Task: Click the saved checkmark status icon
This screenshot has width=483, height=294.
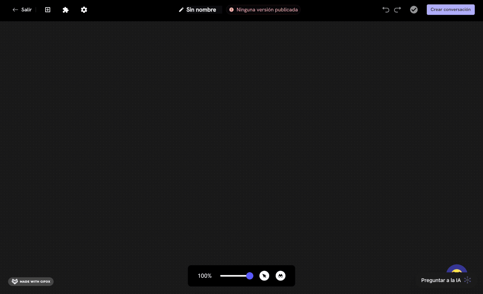Action: [414, 9]
